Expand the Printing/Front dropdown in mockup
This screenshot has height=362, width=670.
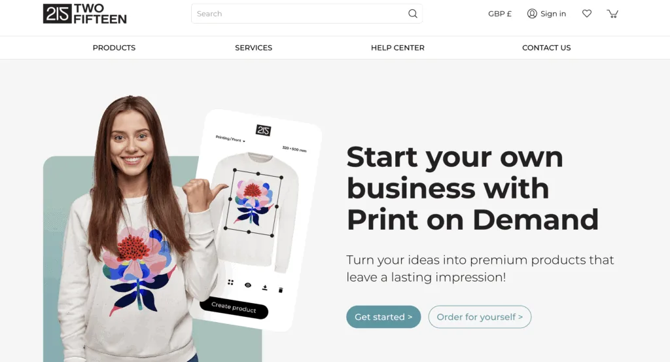click(230, 139)
